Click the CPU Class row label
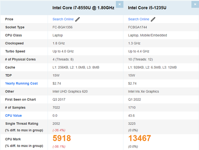 14,35
